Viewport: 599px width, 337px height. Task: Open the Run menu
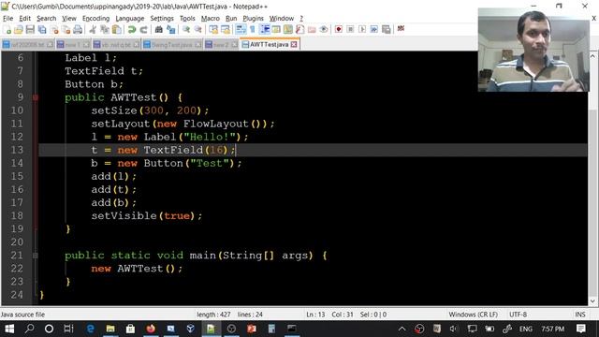231,19
